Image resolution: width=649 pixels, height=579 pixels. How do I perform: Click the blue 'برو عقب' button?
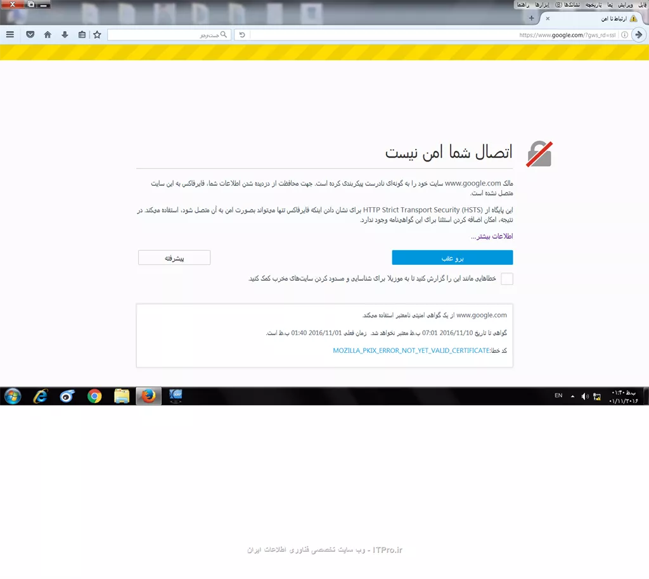click(453, 258)
